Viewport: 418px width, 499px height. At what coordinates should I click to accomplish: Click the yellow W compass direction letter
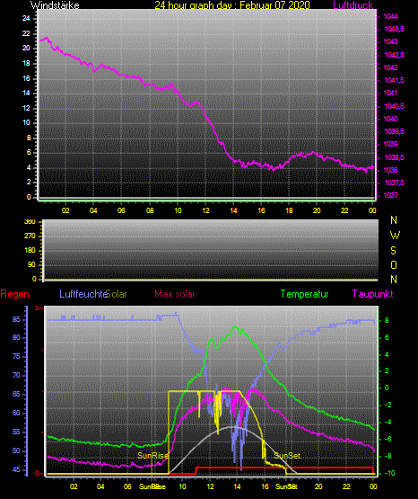(x=395, y=236)
